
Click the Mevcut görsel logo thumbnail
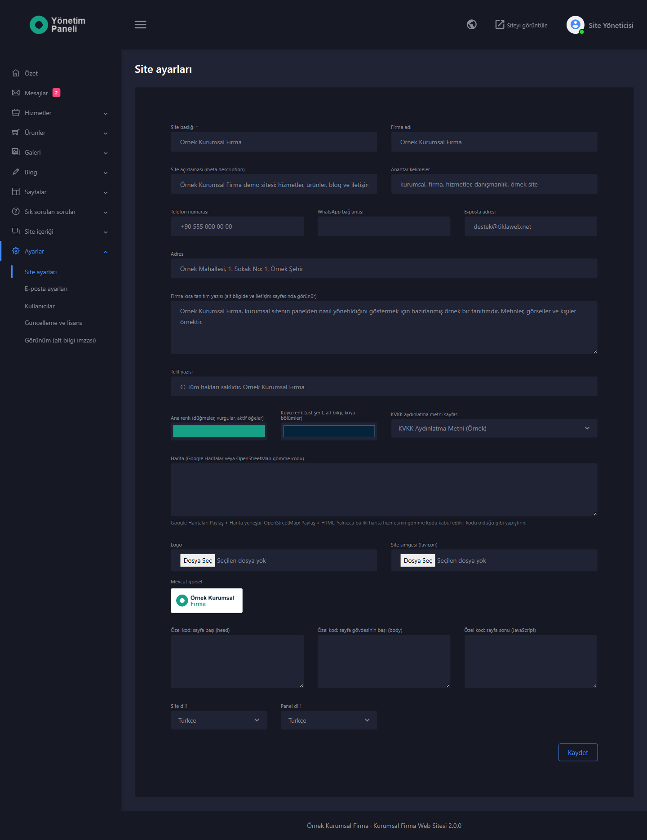(207, 600)
